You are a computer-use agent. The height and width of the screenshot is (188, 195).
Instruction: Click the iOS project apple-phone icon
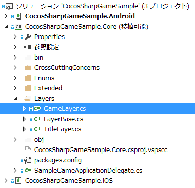[18, 181]
